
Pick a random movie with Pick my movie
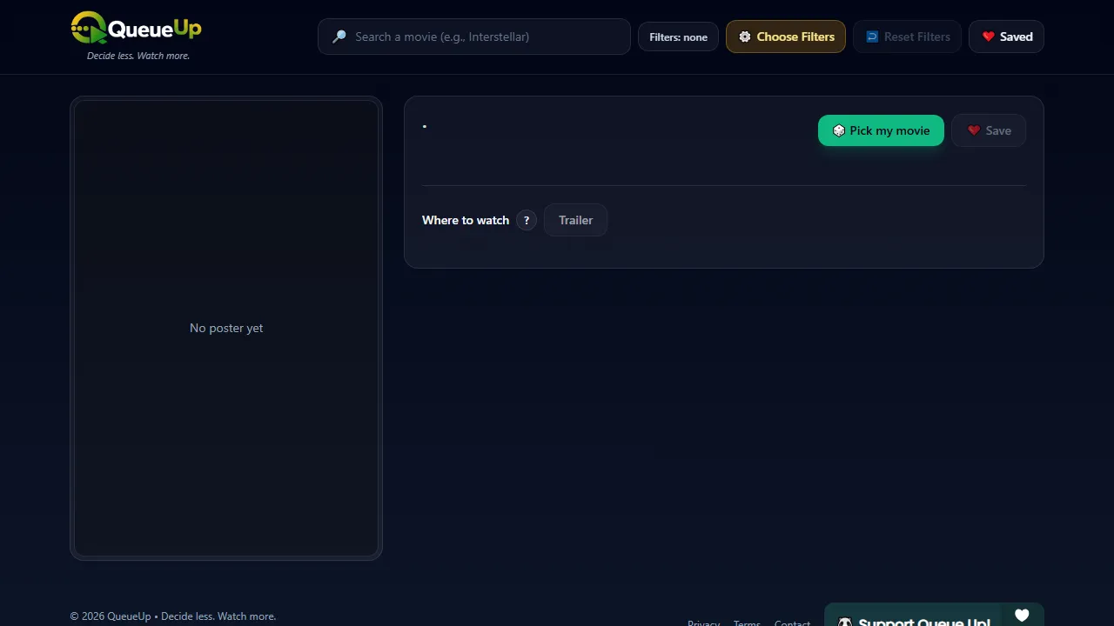click(881, 130)
